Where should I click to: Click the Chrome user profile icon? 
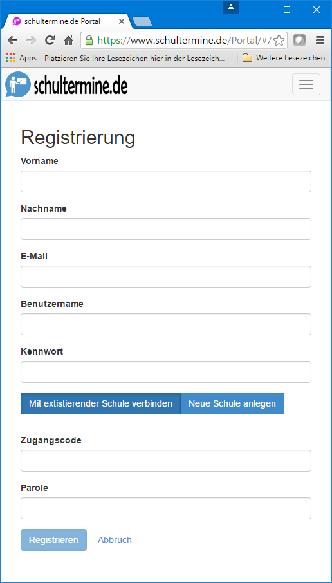click(231, 6)
